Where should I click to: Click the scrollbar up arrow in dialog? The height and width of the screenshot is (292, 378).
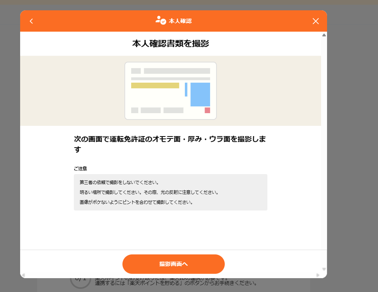pos(324,35)
